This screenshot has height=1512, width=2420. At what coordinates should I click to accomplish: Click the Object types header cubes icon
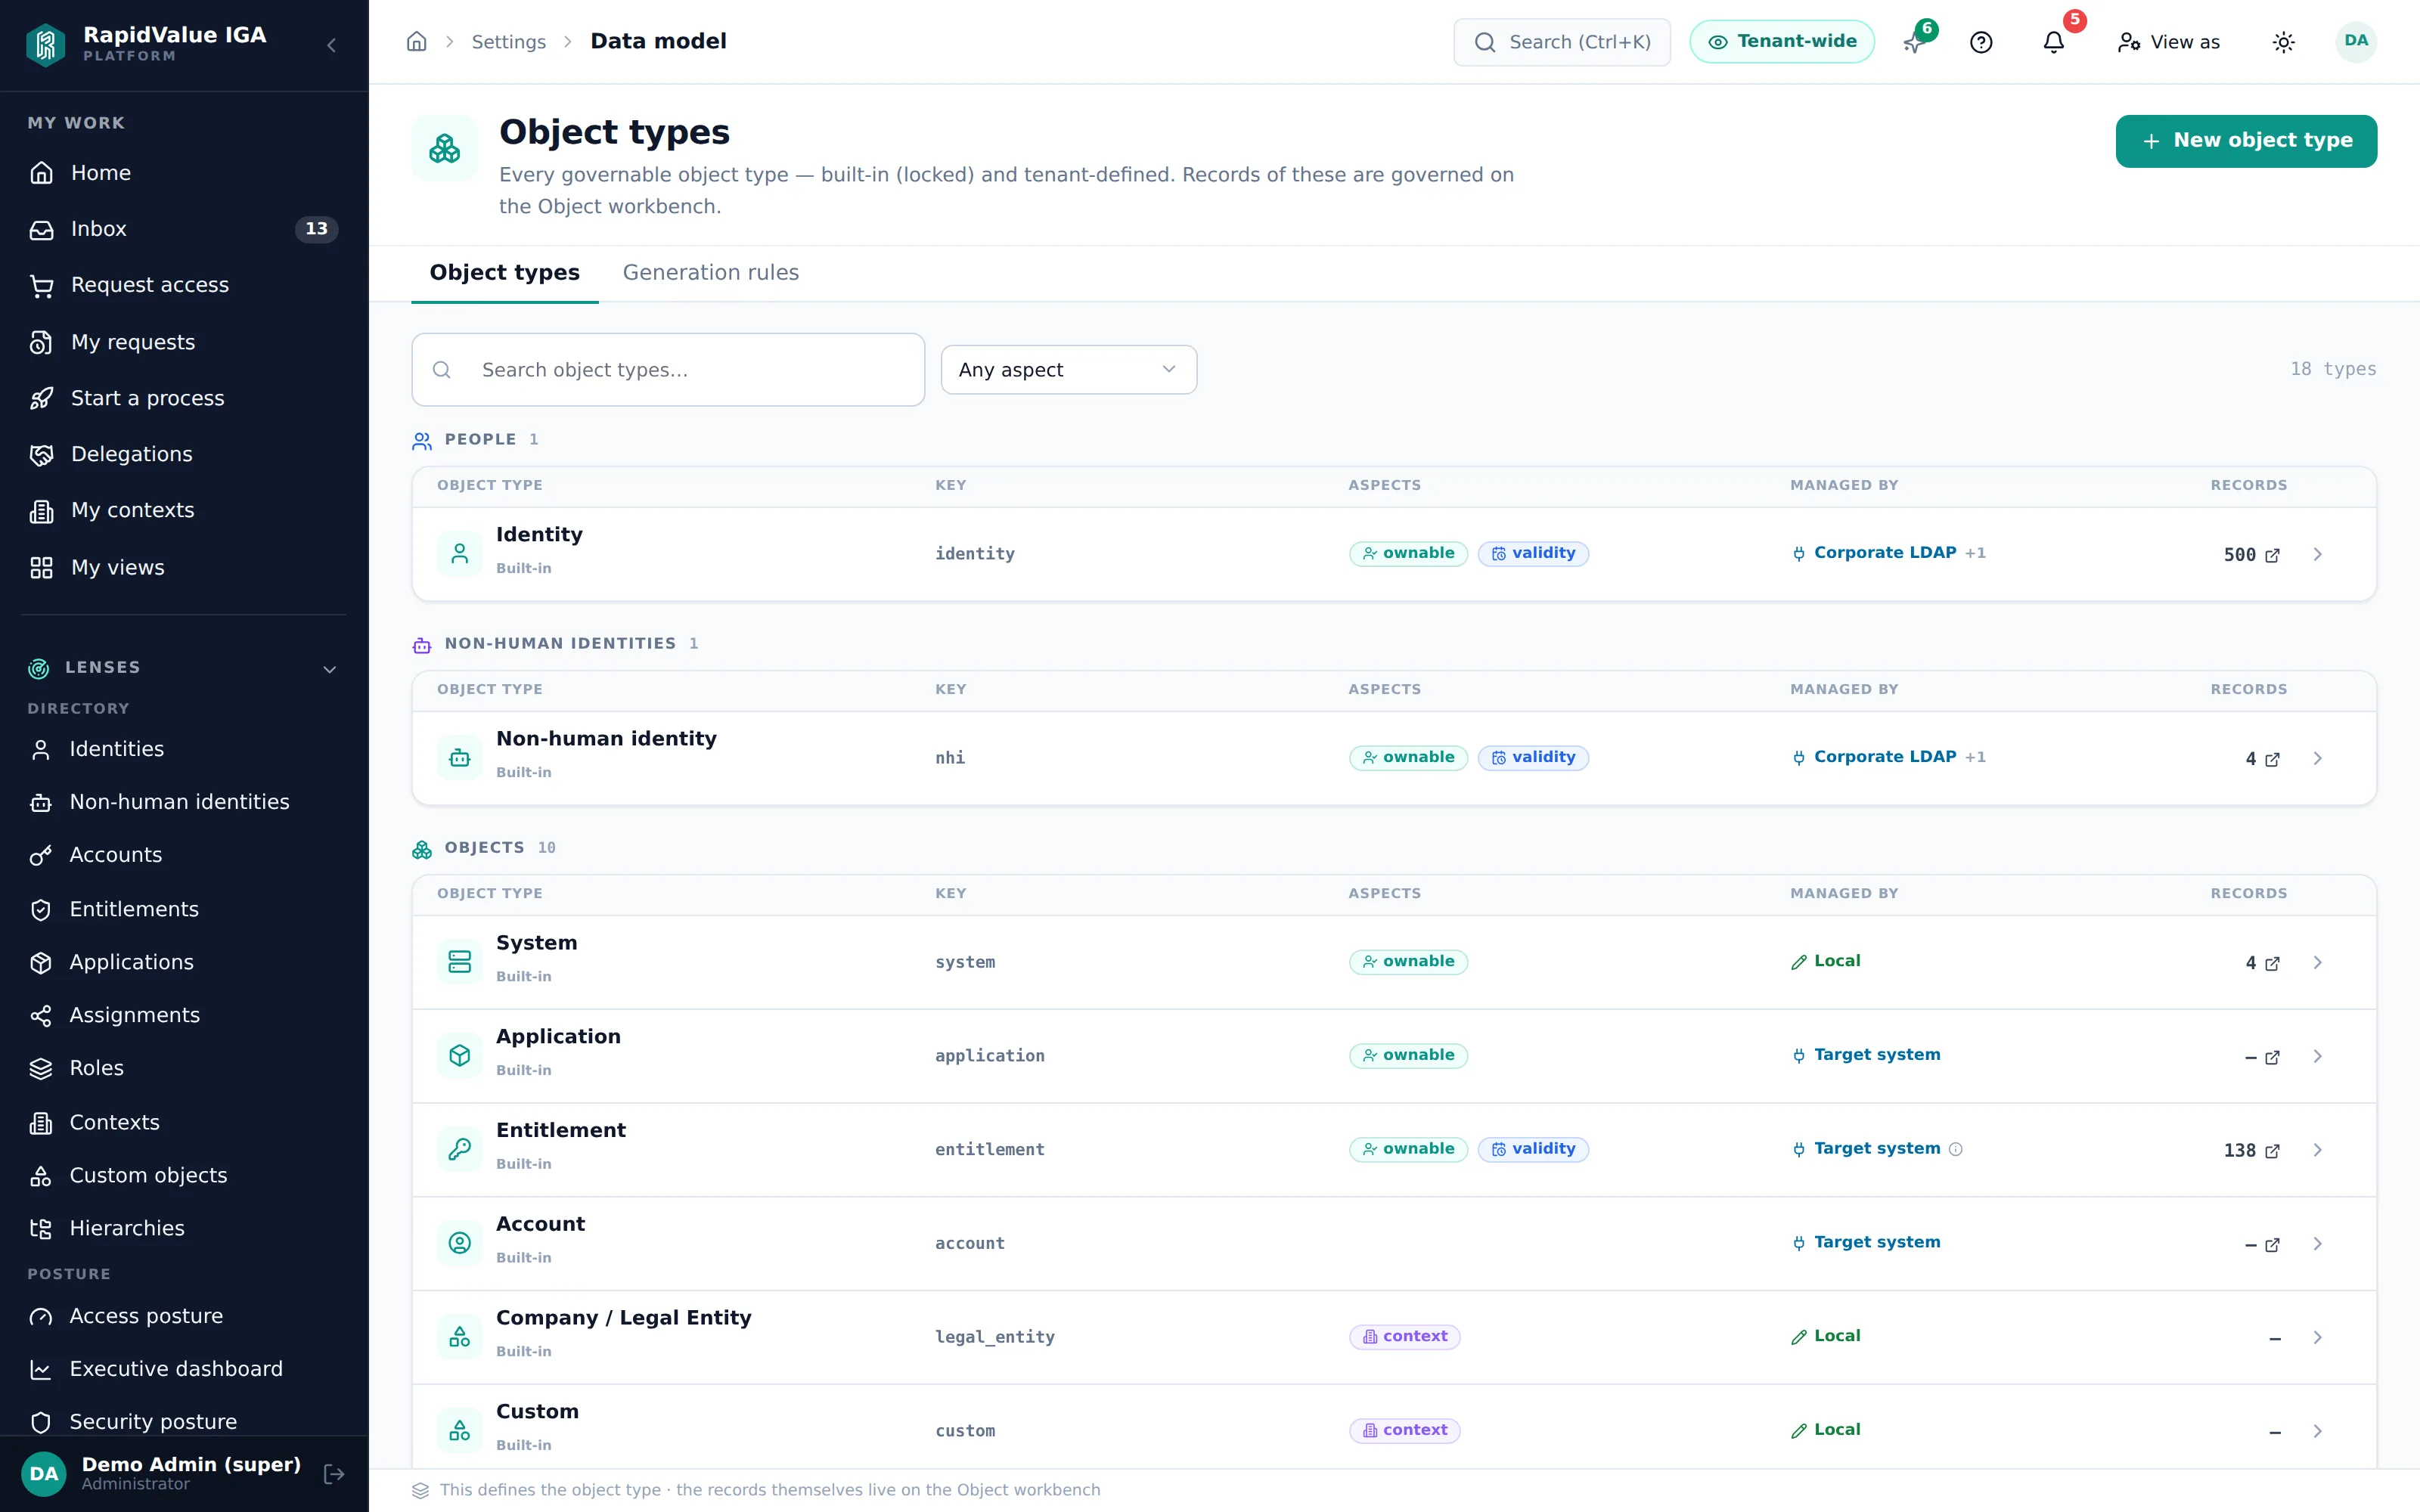(445, 148)
